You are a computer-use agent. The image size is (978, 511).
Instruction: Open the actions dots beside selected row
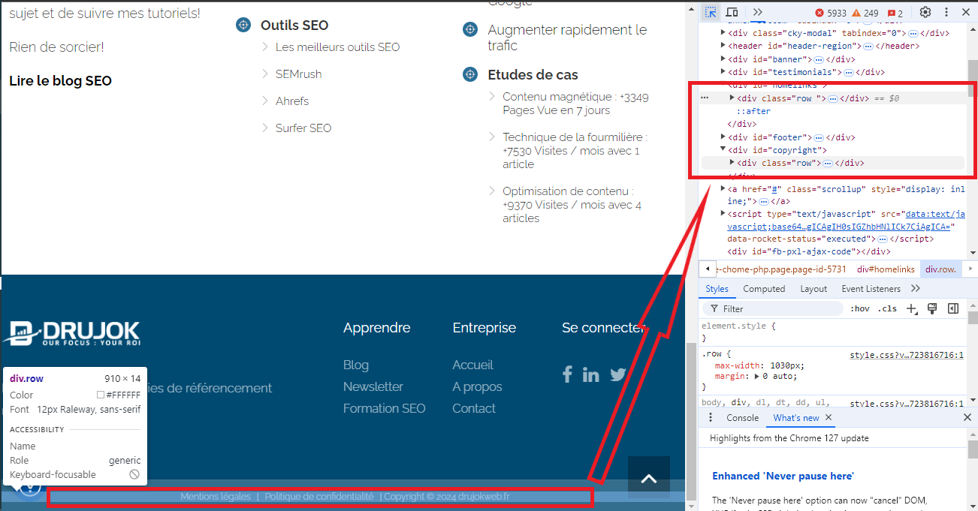(705, 98)
